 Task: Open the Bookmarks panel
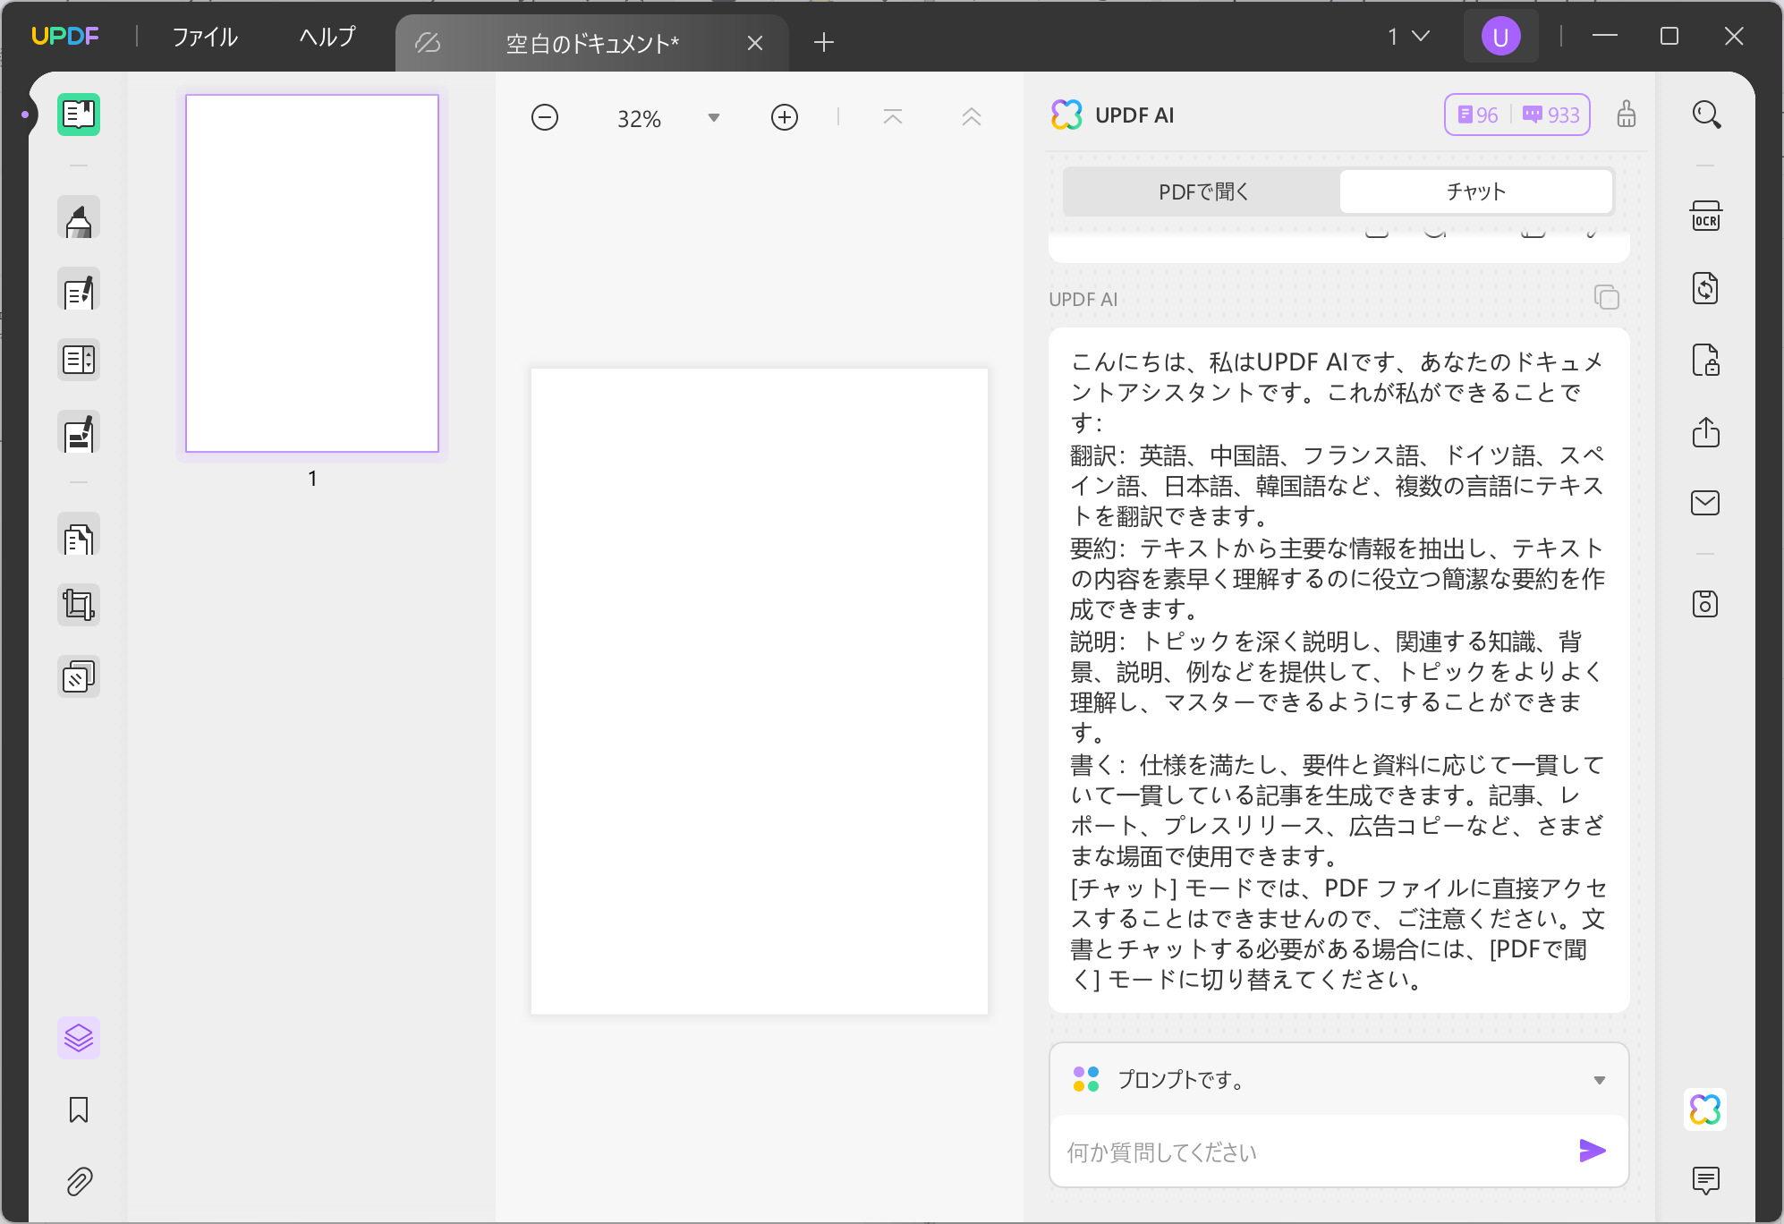pos(79,1109)
